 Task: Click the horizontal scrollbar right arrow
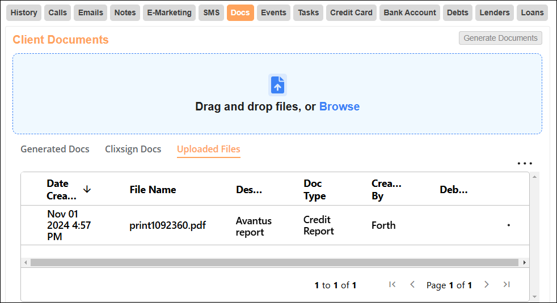524,263
